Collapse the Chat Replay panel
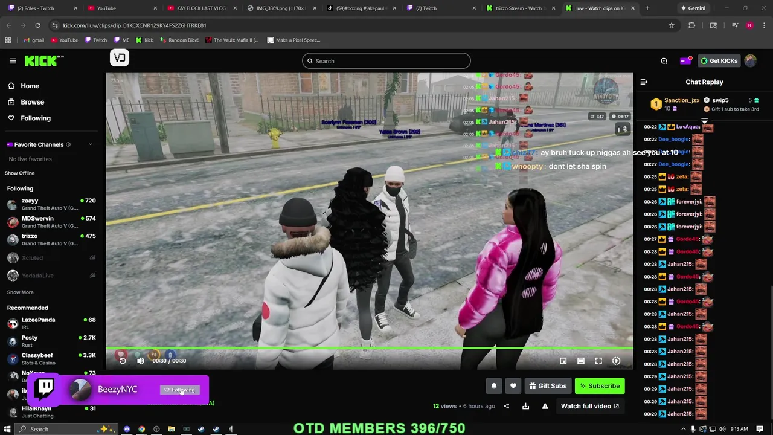 coord(644,82)
